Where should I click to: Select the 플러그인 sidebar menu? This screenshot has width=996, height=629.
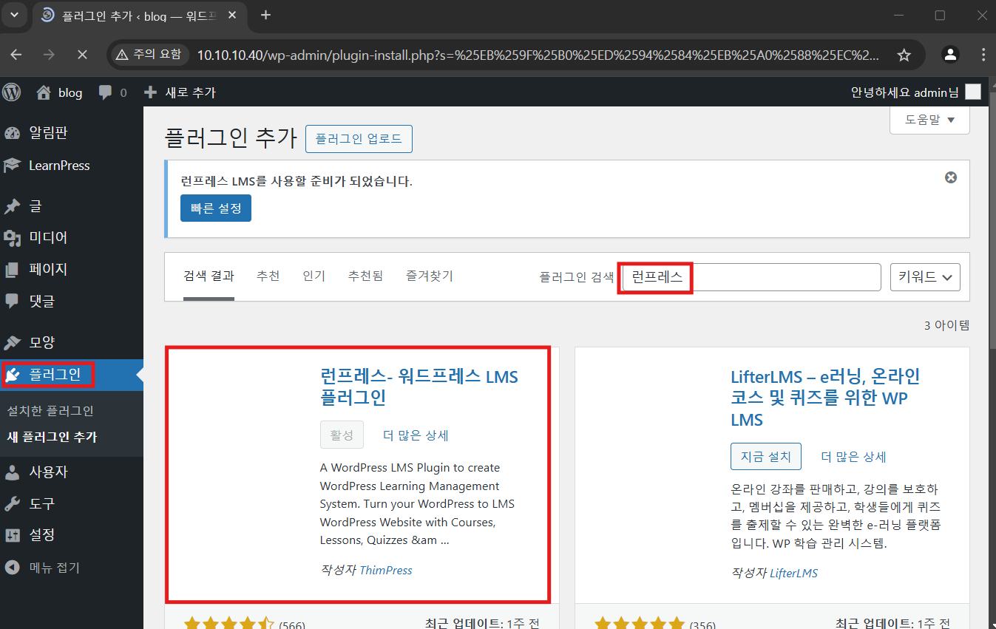point(72,375)
